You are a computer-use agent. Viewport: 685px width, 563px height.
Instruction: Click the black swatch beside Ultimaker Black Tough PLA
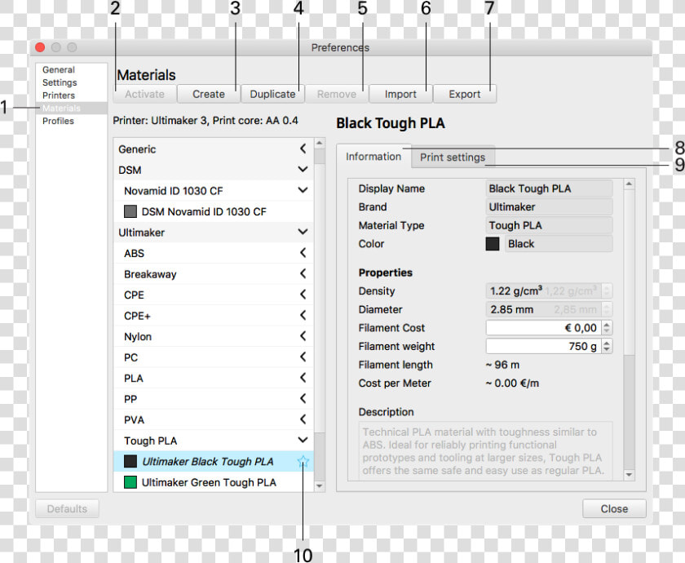(130, 461)
